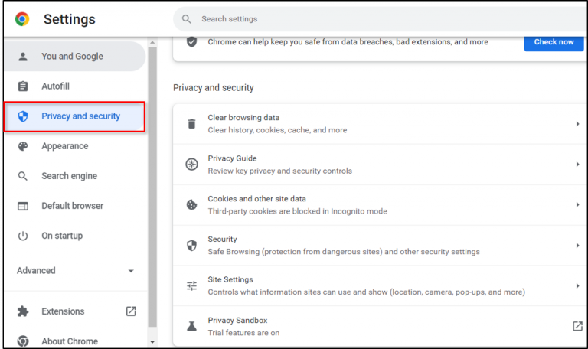Open Security settings via its right arrow
The height and width of the screenshot is (349, 588).
pos(577,246)
